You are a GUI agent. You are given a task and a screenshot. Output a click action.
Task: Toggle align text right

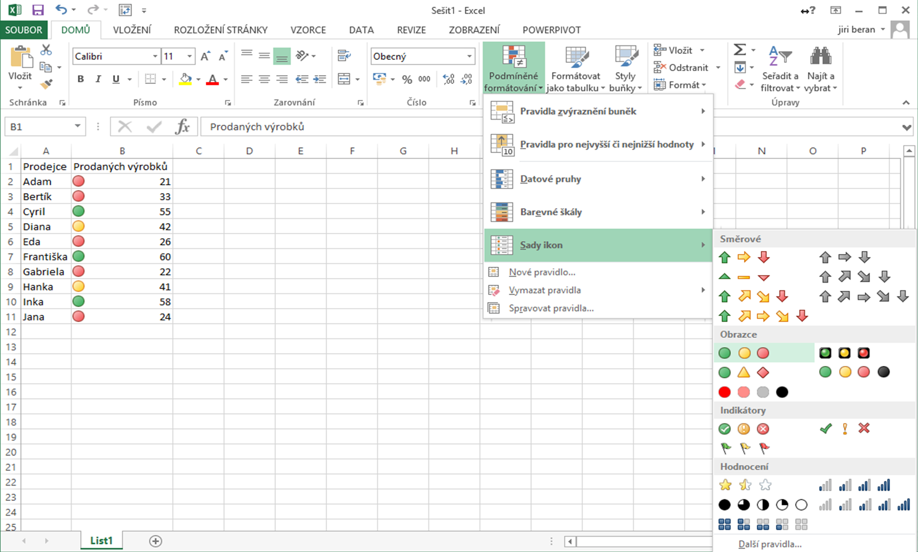(x=282, y=79)
